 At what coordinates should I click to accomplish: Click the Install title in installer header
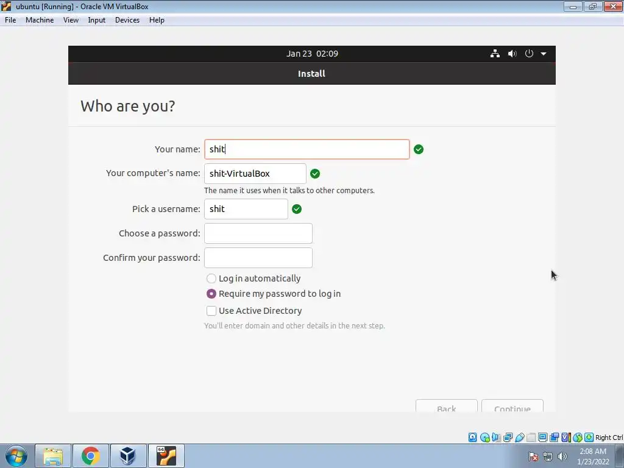pos(311,74)
